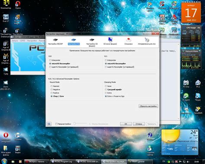Open the red Opera icon near bottom-left
Screen dimensions: 205x164
(6, 137)
